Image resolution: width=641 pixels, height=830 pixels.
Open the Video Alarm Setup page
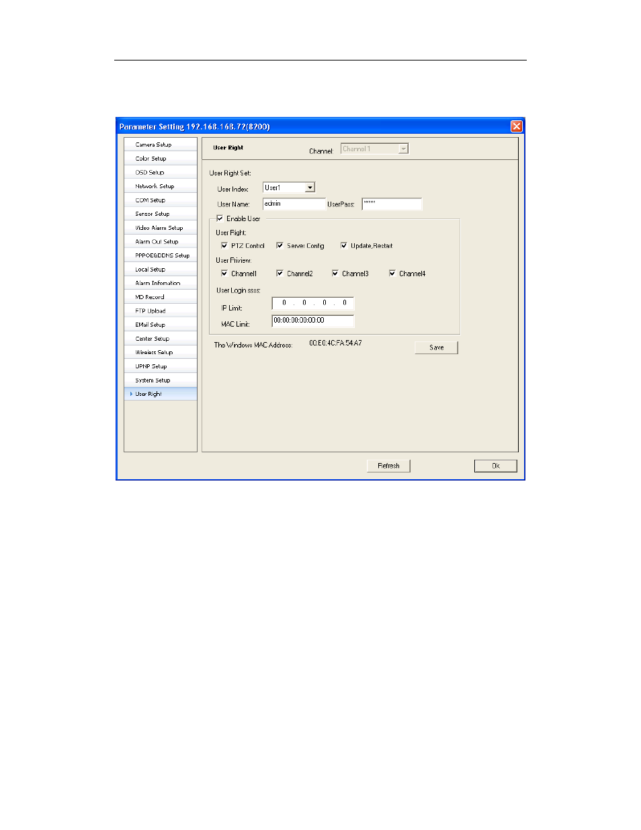161,228
